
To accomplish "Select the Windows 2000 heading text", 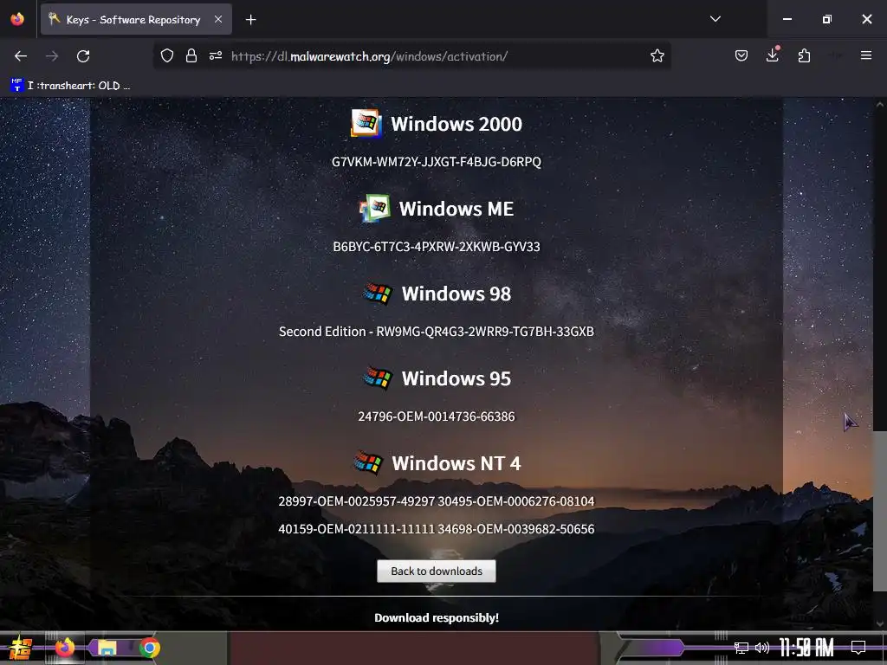I will click(x=456, y=124).
